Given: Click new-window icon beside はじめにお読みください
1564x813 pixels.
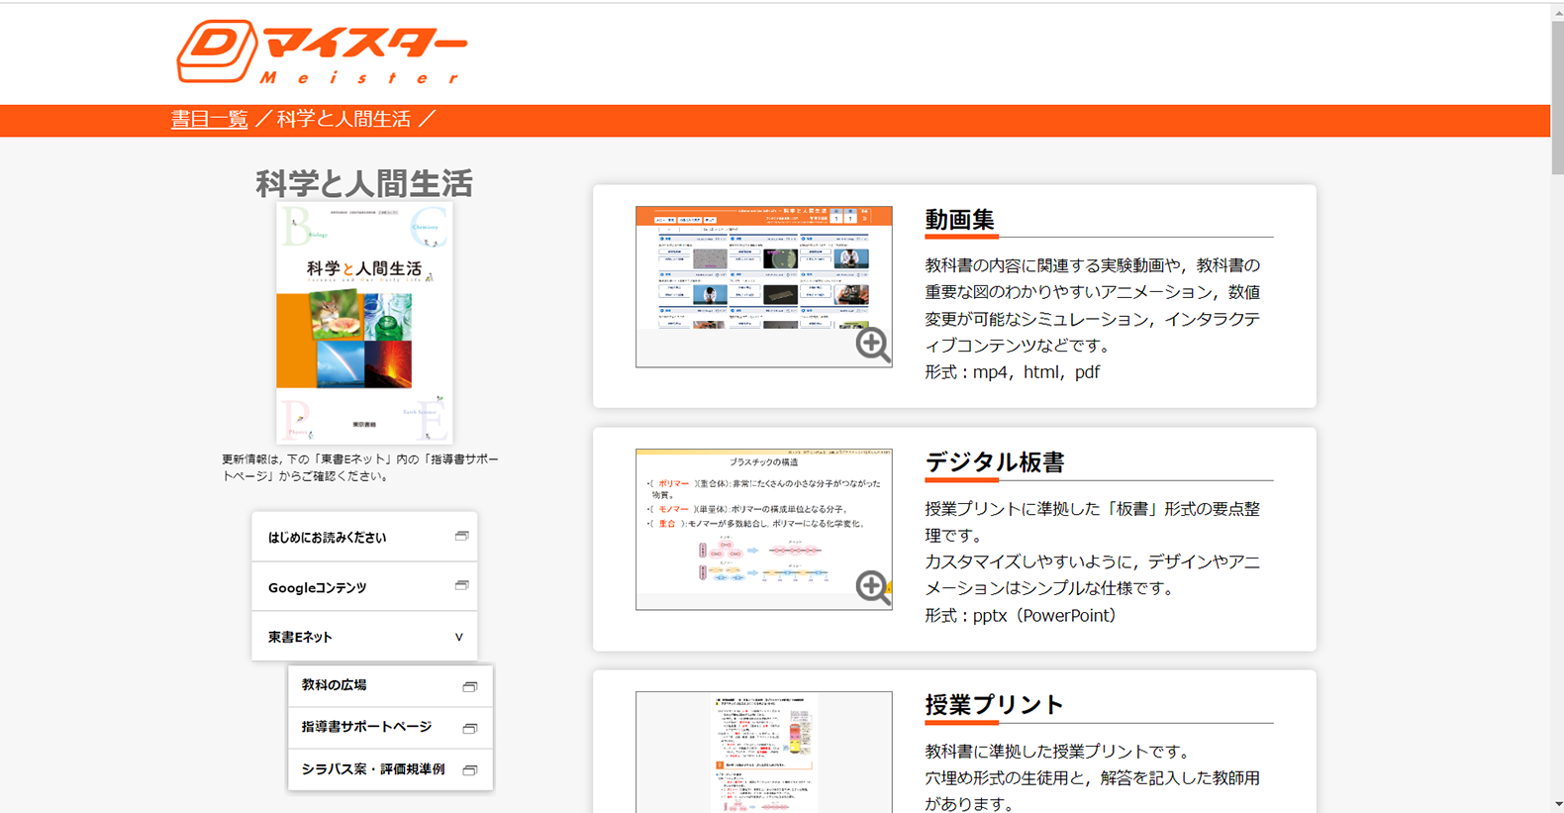Looking at the screenshot, I should 461,537.
